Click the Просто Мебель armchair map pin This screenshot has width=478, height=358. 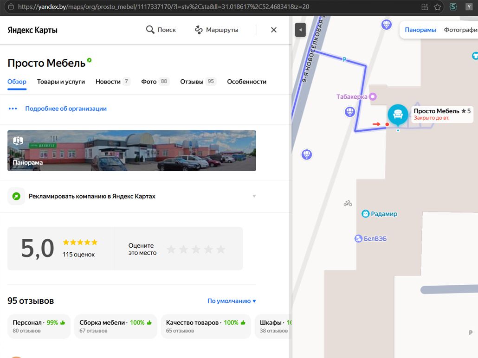398,115
